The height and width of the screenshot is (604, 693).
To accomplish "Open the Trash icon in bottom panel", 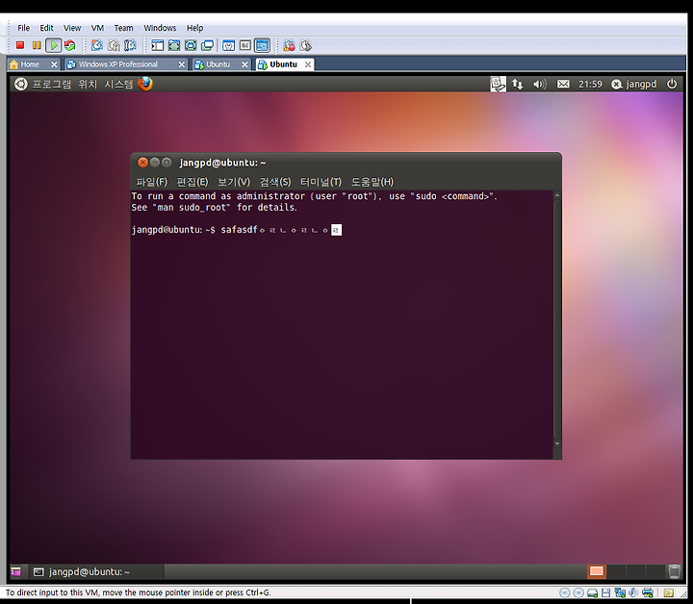I will coord(675,571).
